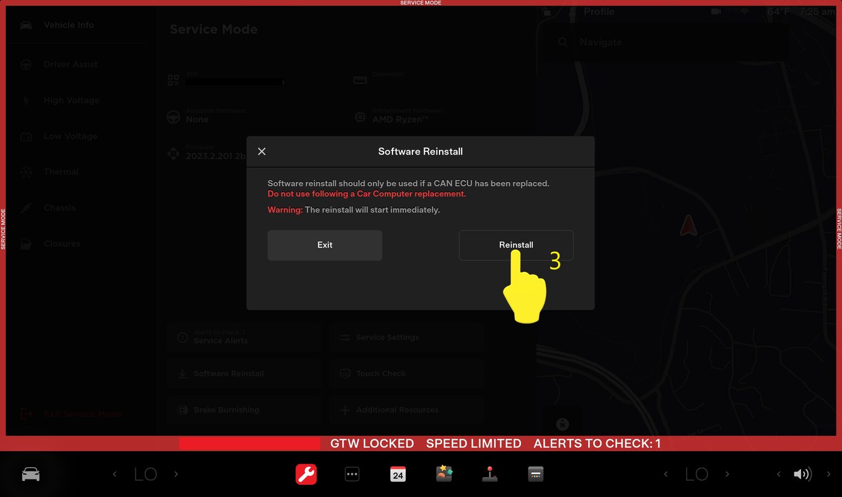Tap the Reinstall button in the dialog
The image size is (842, 497).
[x=515, y=245]
